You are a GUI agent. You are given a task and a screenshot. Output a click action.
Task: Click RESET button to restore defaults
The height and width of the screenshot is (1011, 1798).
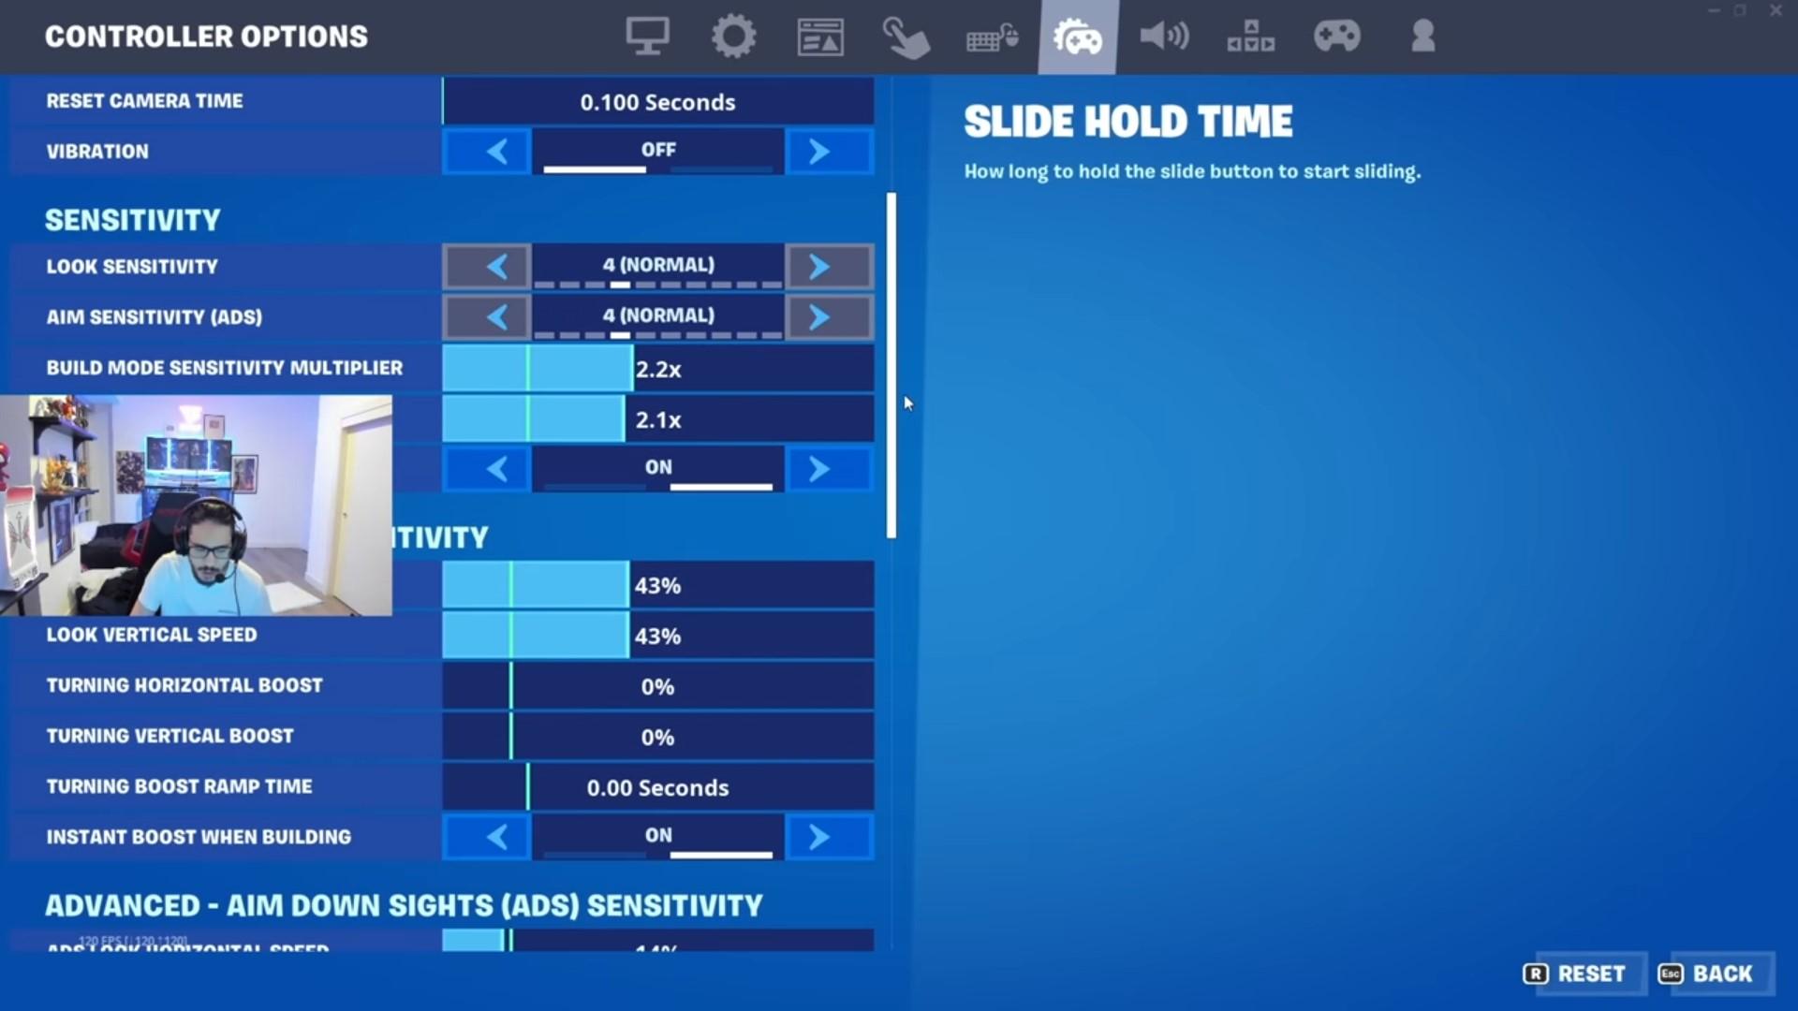[x=1582, y=974]
